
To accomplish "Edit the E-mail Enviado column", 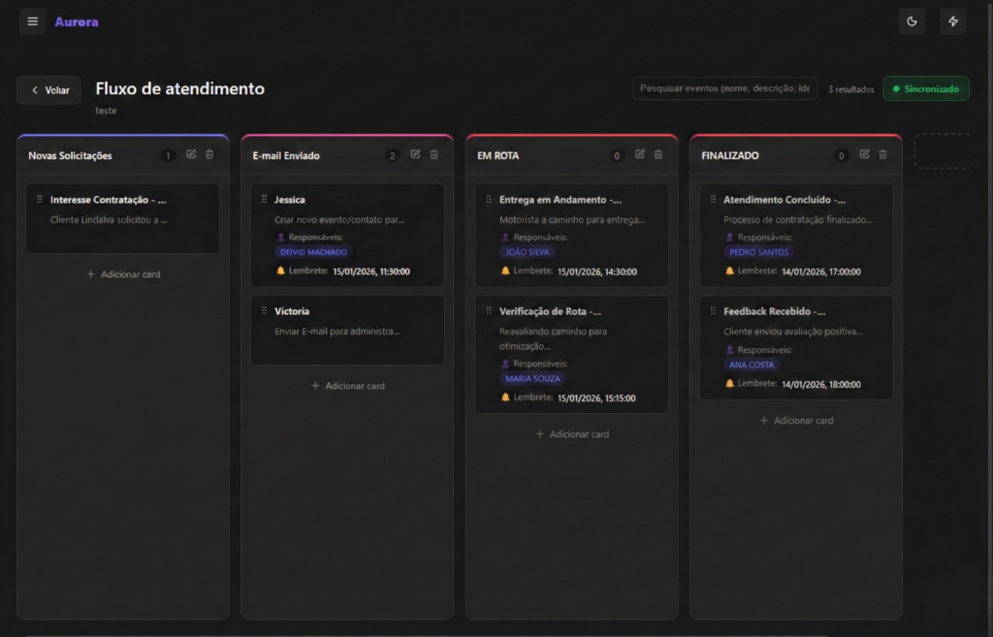I will (x=415, y=154).
